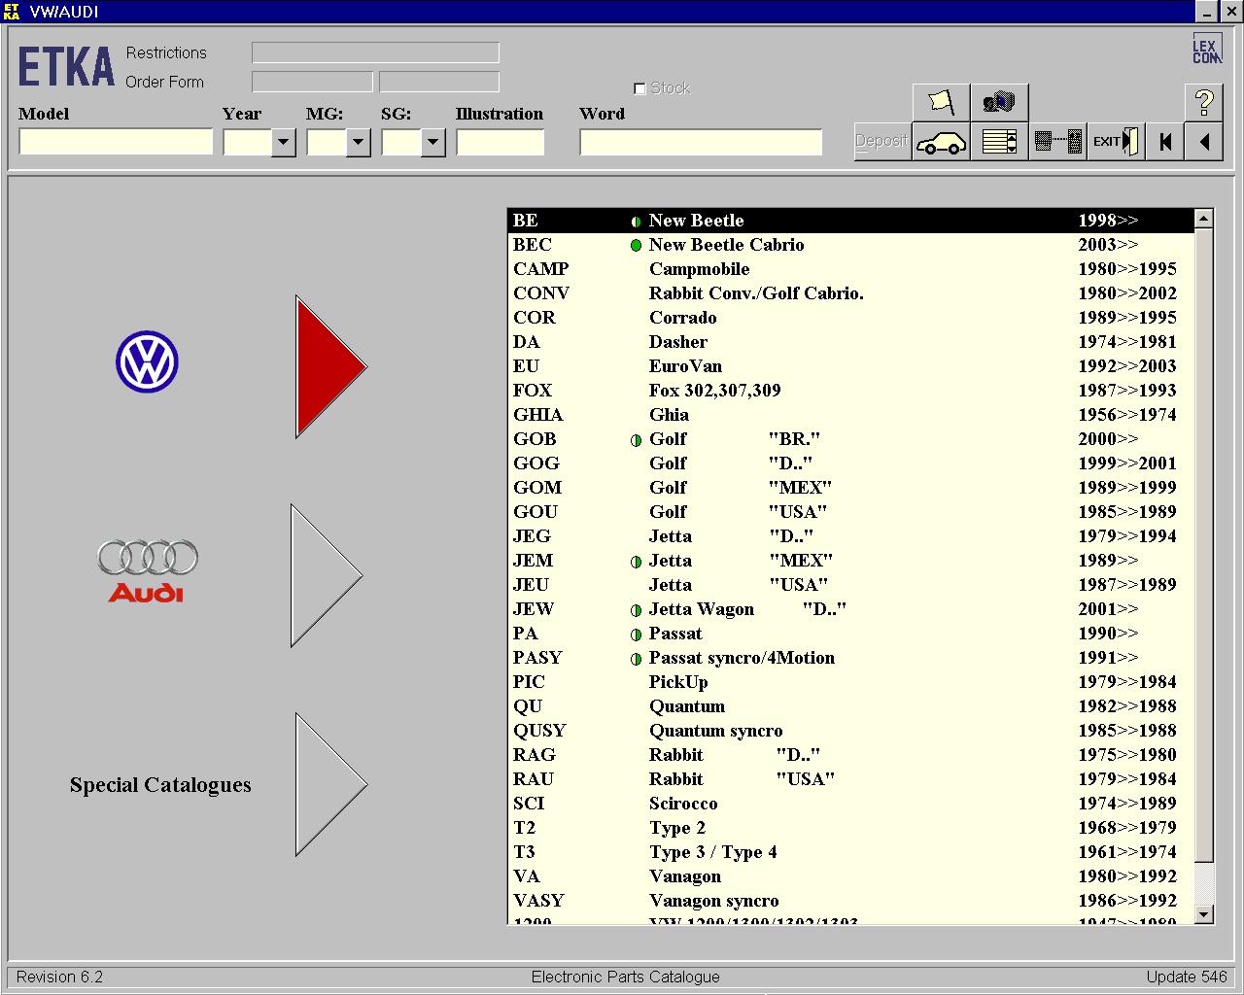
Task: Select the GOG Golf "D.." row
Action: (850, 463)
